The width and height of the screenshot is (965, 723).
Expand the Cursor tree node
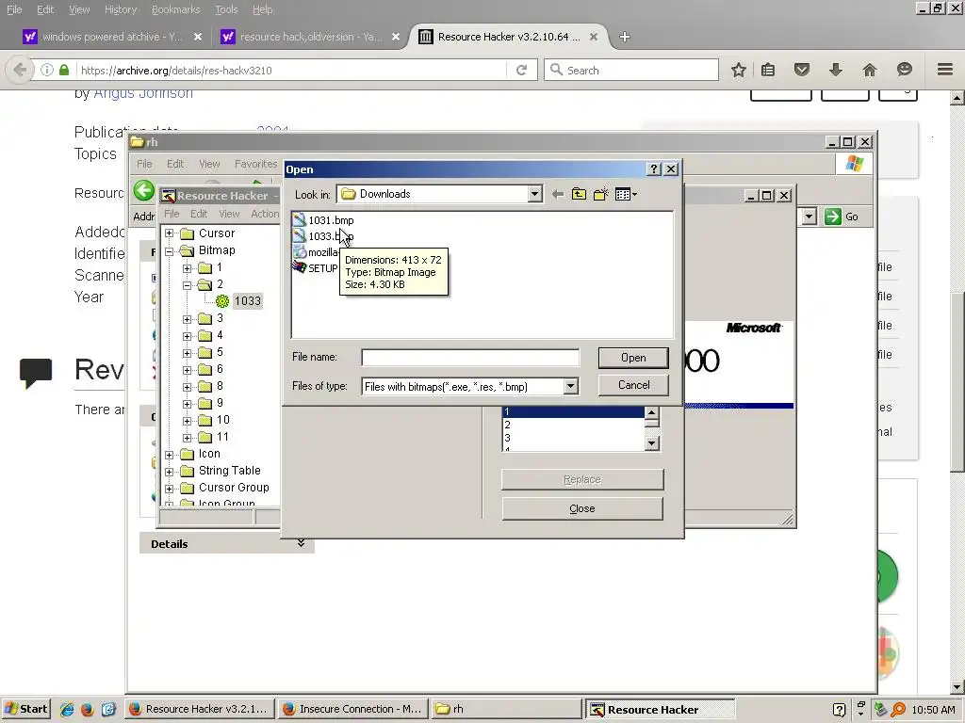click(x=170, y=233)
